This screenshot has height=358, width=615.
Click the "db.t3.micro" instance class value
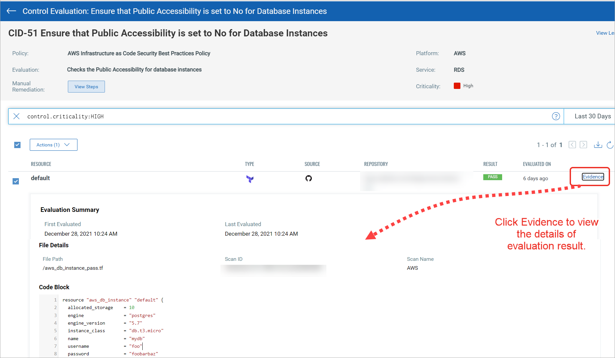[x=146, y=331]
